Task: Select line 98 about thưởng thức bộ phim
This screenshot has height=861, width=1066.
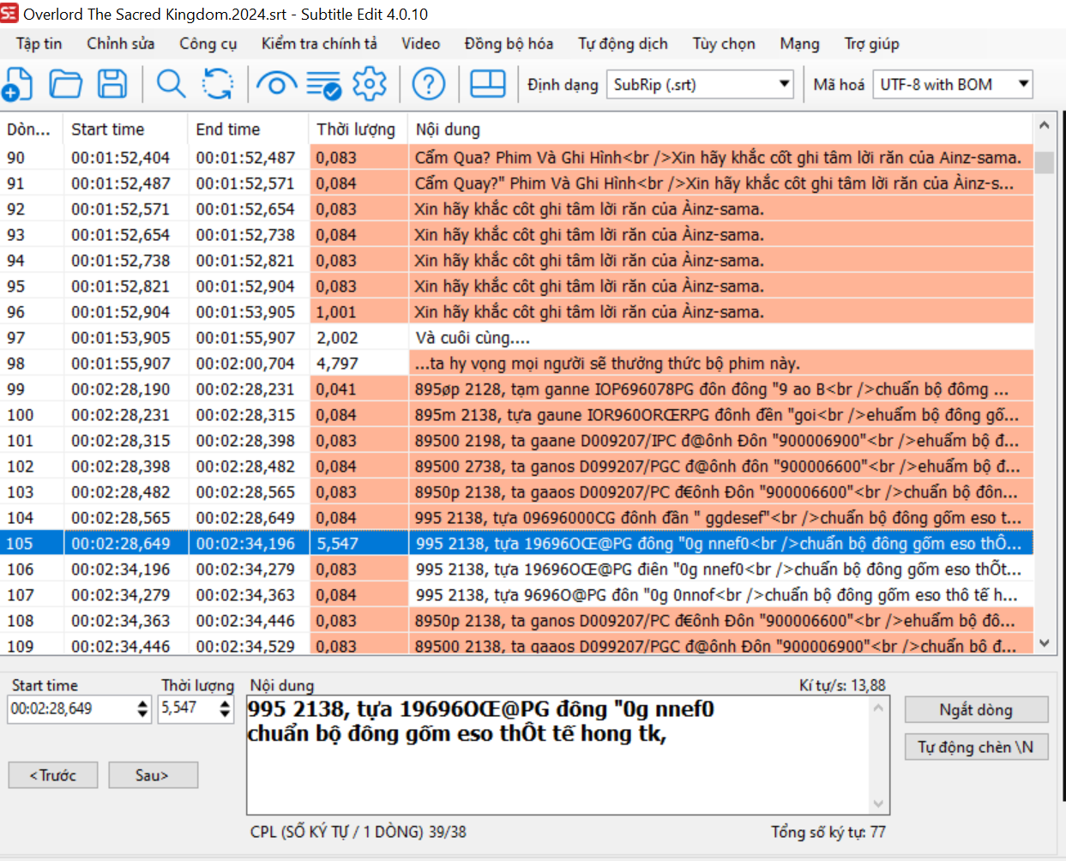Action: tap(516, 364)
